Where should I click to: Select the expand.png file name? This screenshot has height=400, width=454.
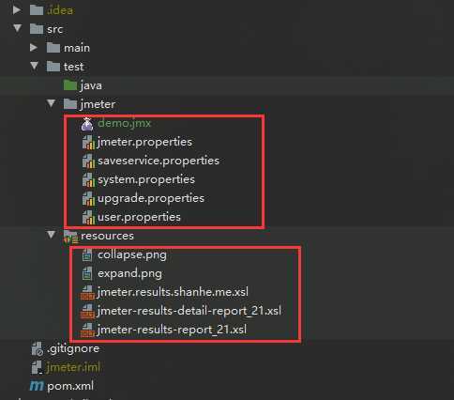[x=129, y=274]
